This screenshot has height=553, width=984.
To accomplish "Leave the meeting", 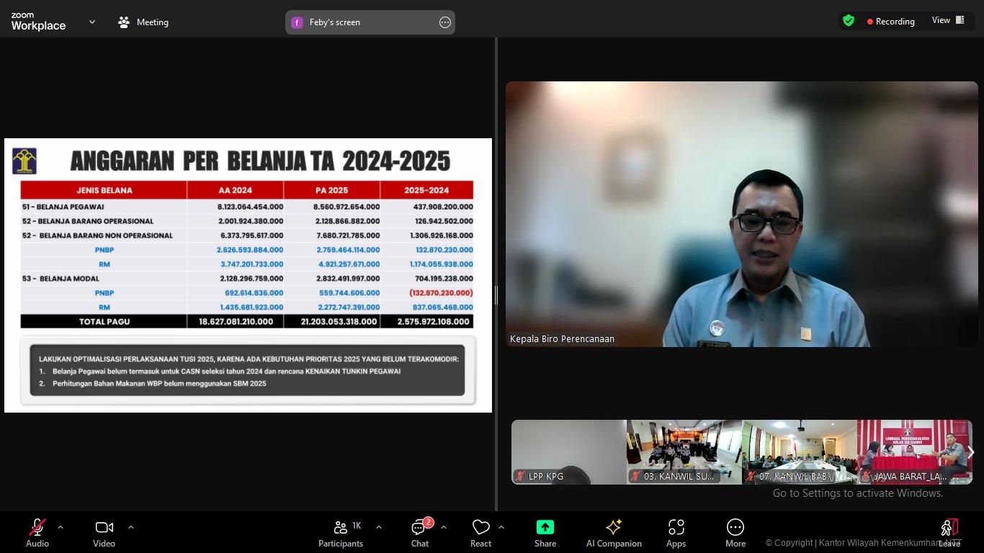I will [x=949, y=533].
